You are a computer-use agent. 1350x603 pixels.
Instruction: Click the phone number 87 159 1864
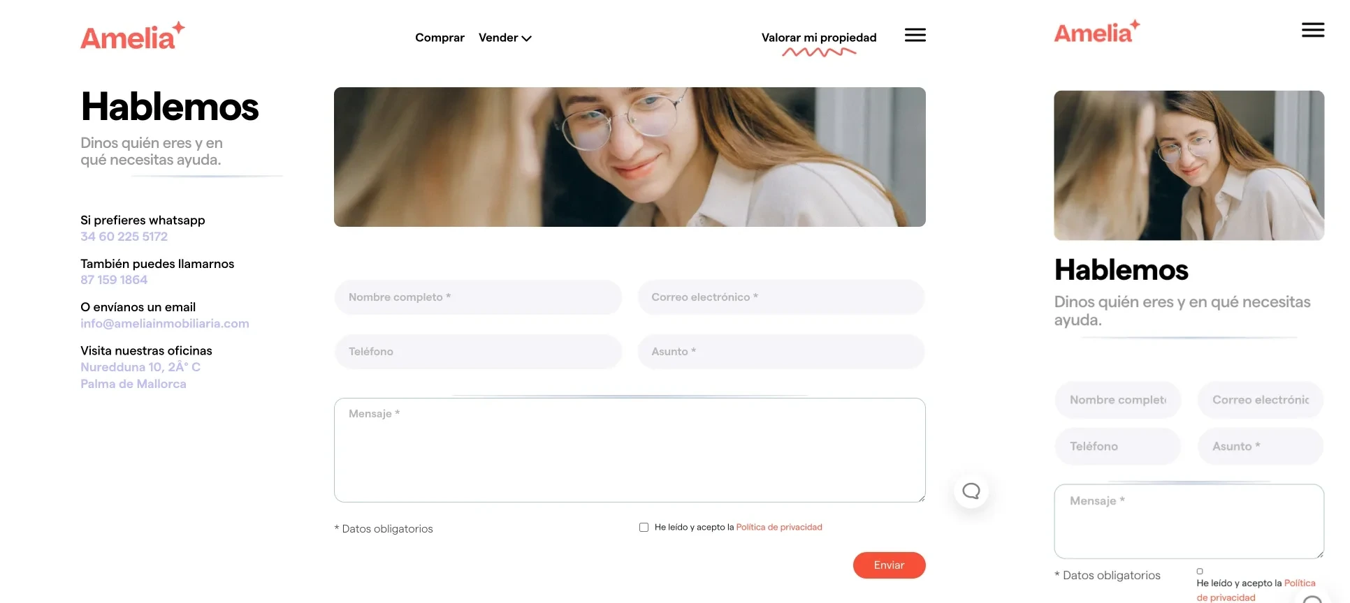(x=114, y=280)
